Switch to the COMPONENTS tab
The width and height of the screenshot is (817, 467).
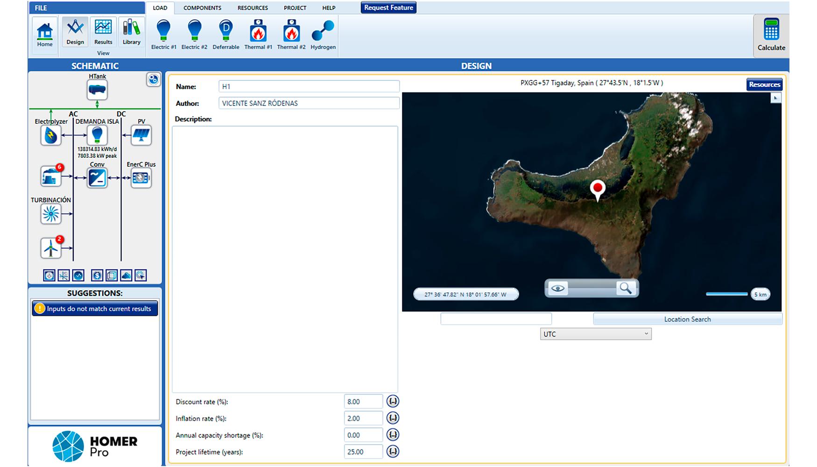tap(202, 8)
